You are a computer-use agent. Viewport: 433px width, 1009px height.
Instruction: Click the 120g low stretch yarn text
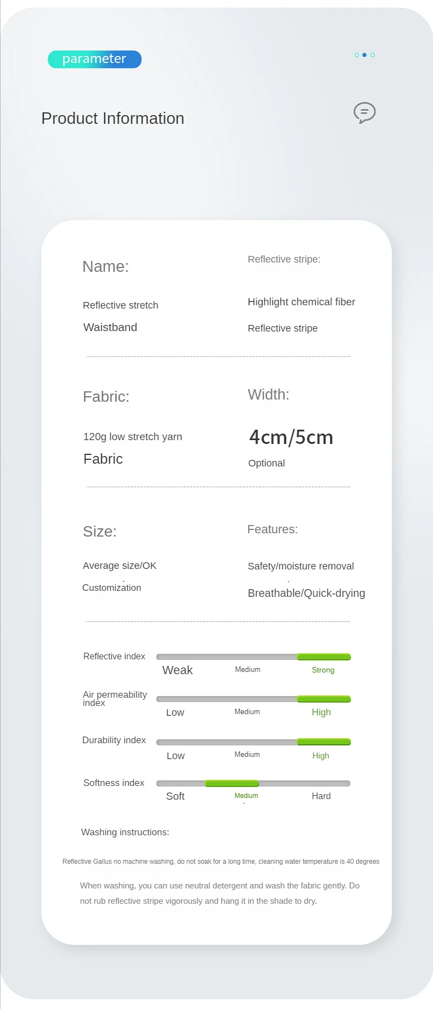point(133,437)
